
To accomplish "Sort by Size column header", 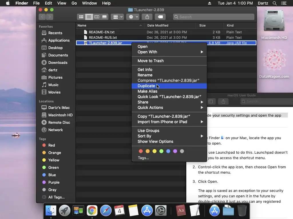I will 210,25.
